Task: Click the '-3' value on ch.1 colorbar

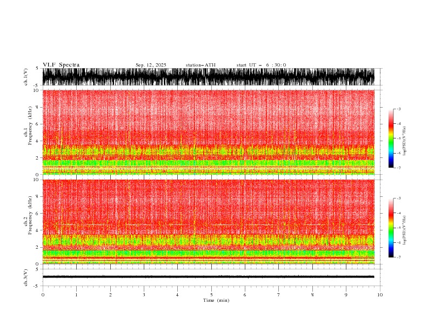Action: (398, 109)
